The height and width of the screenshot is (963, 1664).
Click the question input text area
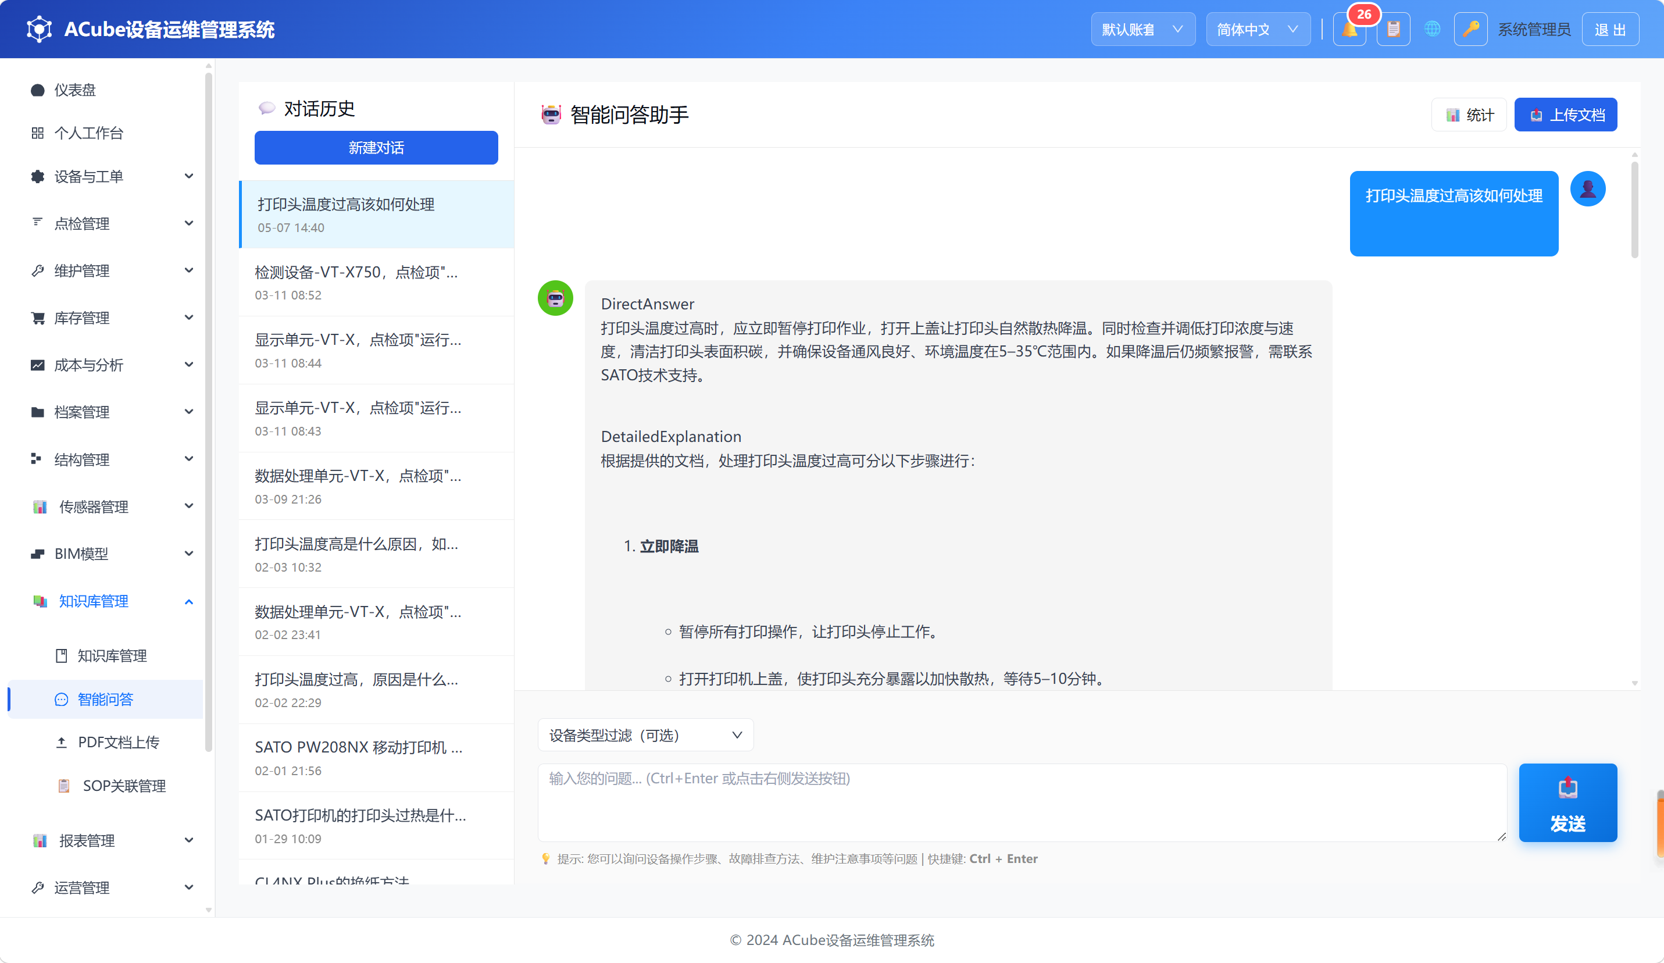1022,803
